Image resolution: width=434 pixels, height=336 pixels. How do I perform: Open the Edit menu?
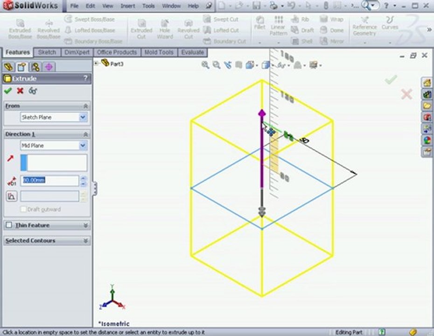point(90,6)
